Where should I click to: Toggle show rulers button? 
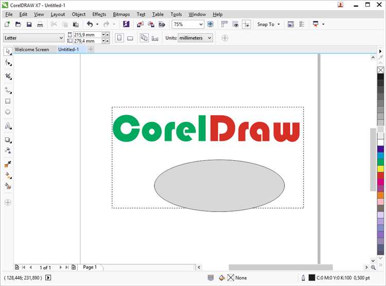pyautogui.click(x=224, y=24)
